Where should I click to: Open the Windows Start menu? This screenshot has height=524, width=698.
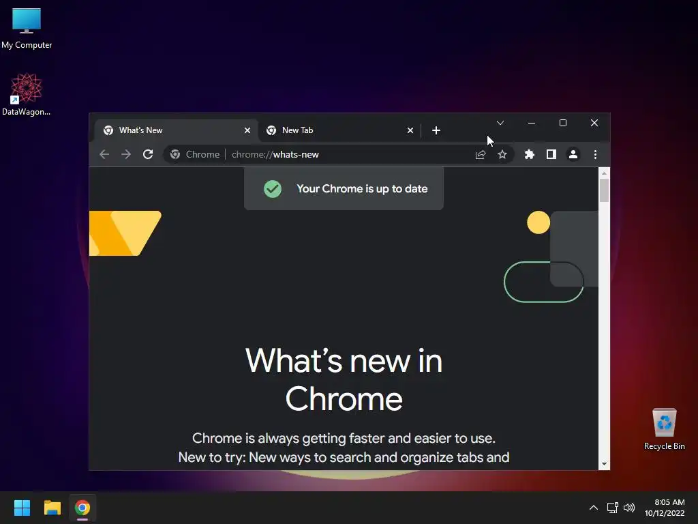(22, 508)
